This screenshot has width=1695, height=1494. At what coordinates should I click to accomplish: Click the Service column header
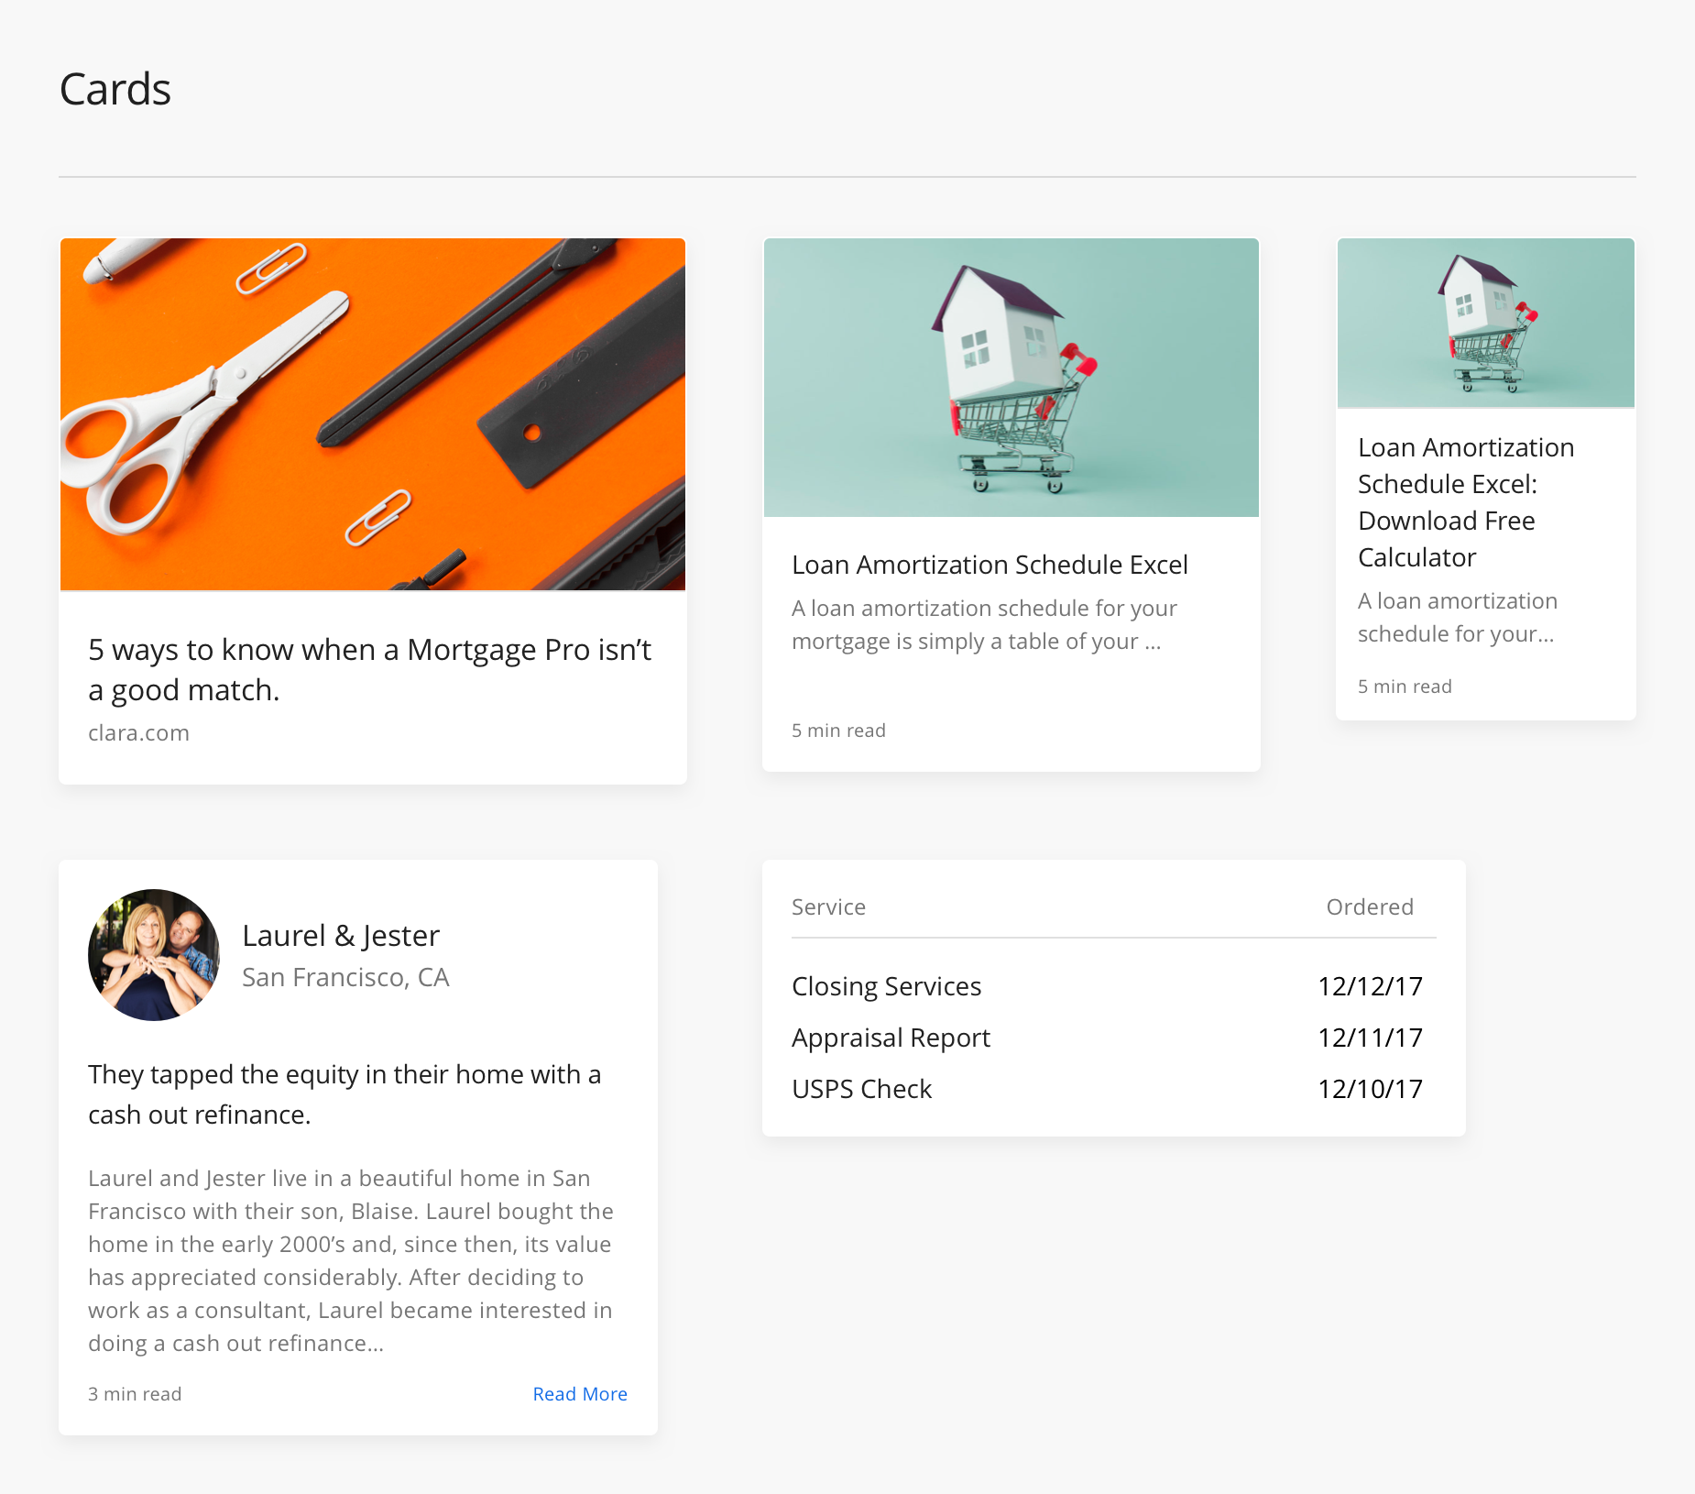click(x=828, y=907)
